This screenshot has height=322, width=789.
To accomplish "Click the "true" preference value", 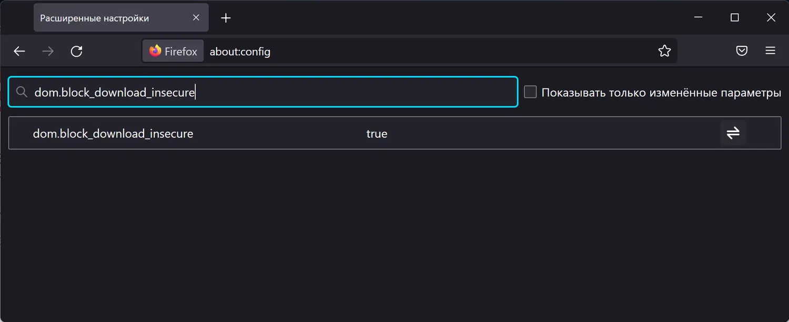I will point(377,134).
